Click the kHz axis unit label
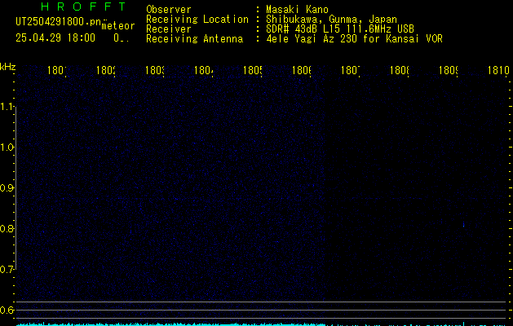This screenshot has width=513, height=326. coord(8,67)
